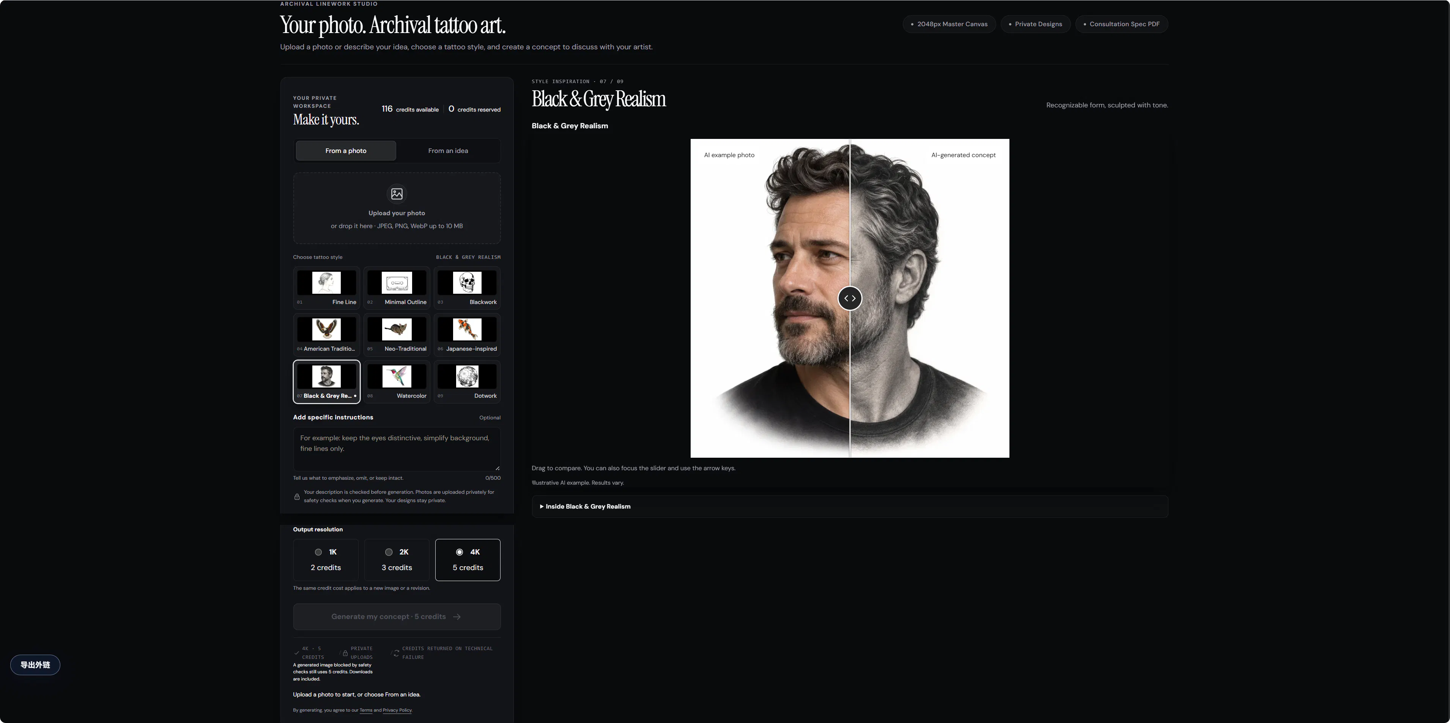Select American Traditional eagle style
Screen dimensions: 1450x723
(x=326, y=334)
